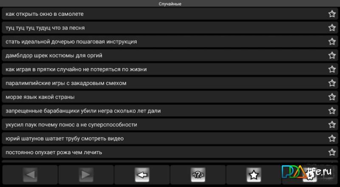Toggle star for 'стать идеальной дочерью' entry

point(332,41)
